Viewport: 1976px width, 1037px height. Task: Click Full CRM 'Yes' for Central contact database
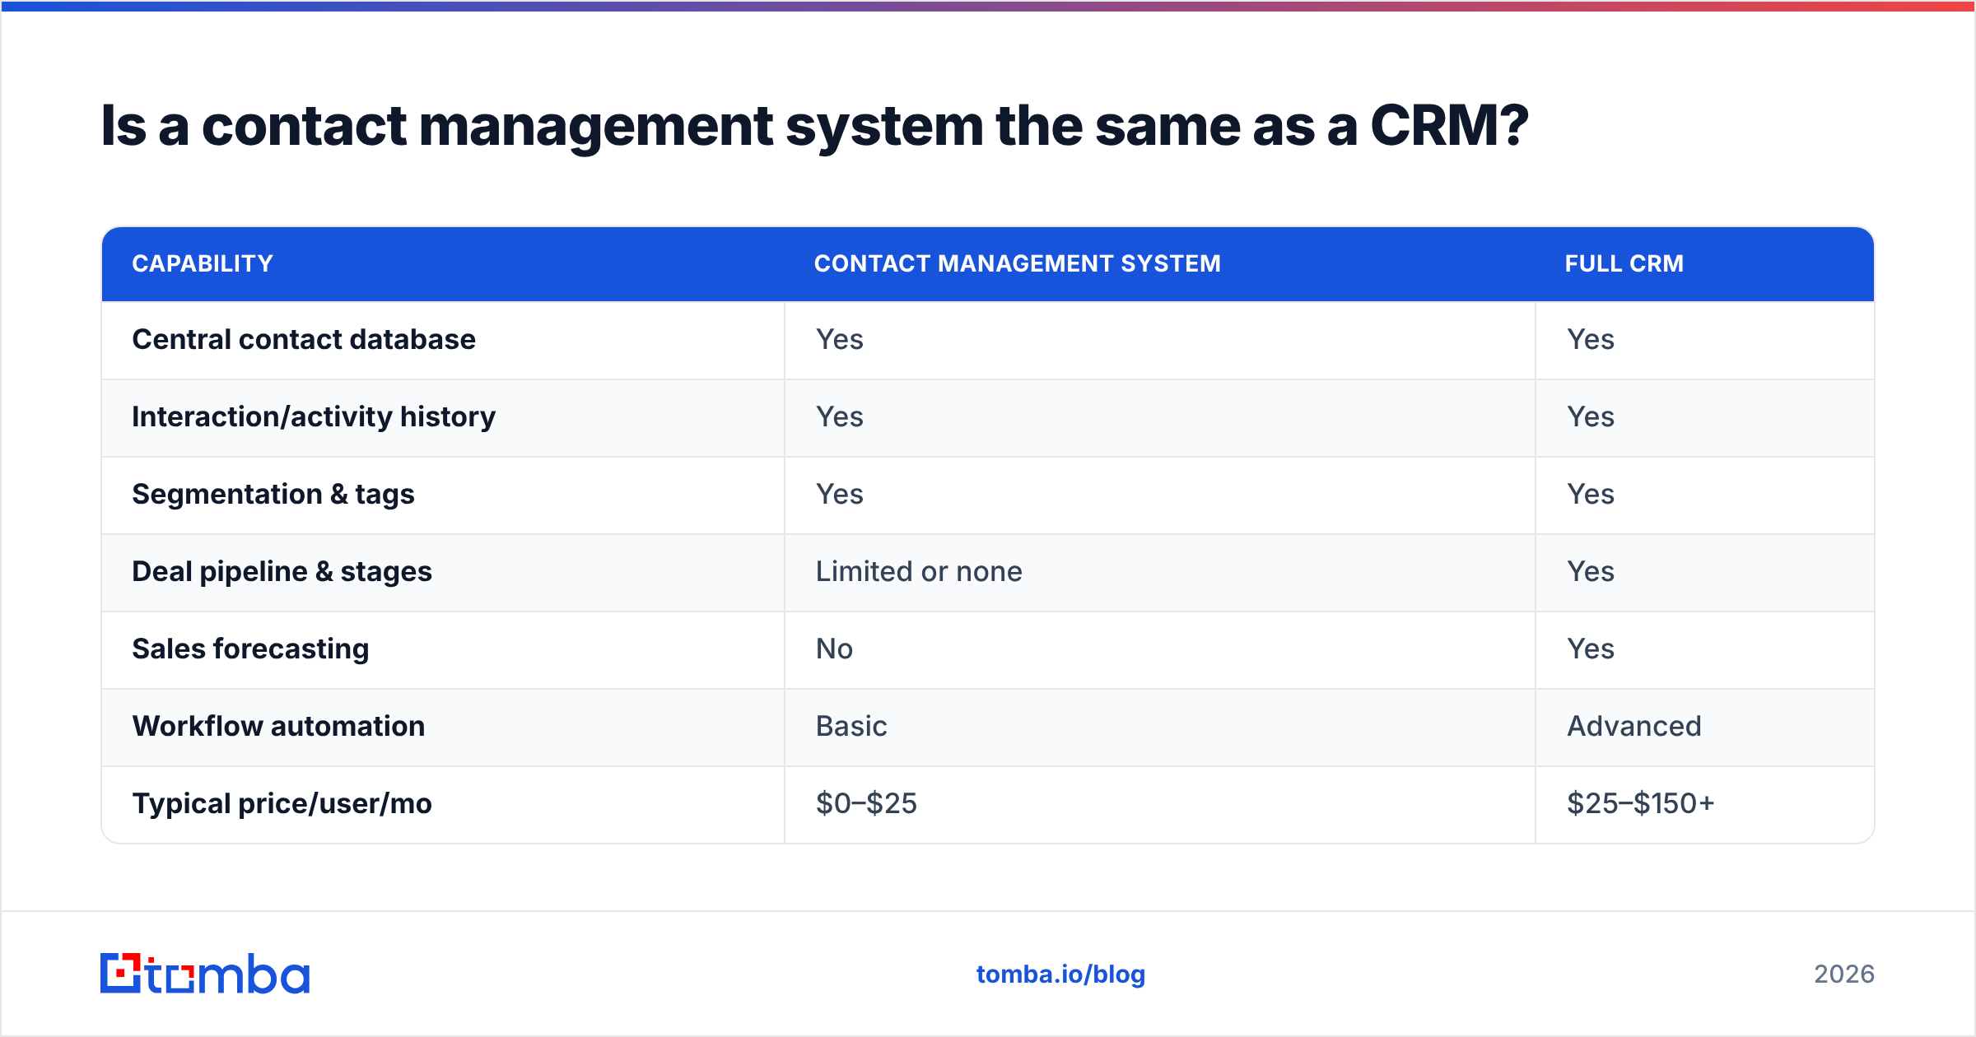(x=1591, y=339)
